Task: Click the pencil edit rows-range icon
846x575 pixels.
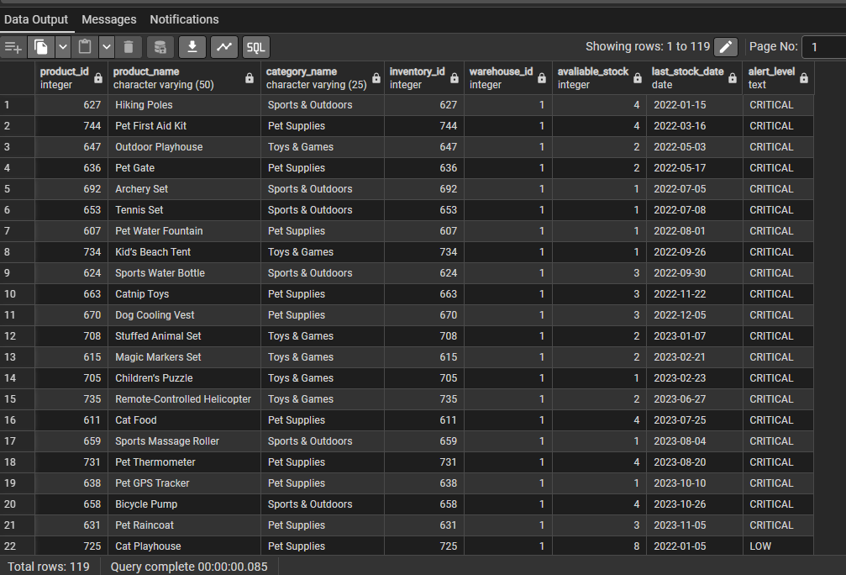Action: point(727,47)
